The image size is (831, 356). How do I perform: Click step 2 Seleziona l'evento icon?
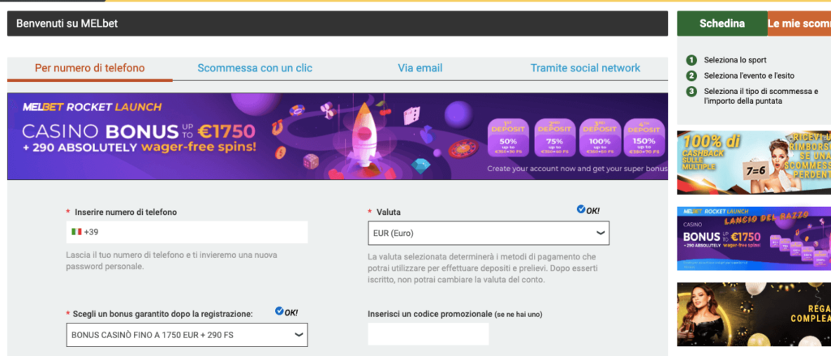tap(691, 75)
